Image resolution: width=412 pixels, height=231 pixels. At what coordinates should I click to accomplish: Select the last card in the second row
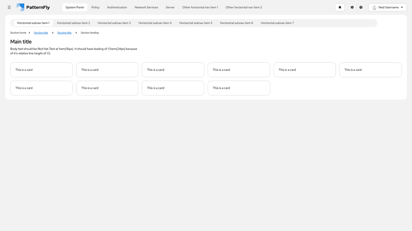[x=238, y=88]
